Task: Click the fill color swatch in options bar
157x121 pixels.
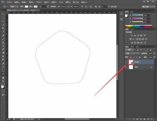Action: [x=26, y=6]
